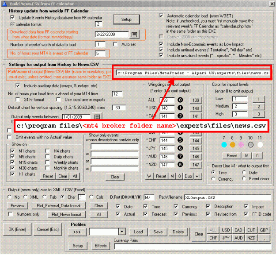Screen dimensions: 276x255
Task: Click the Wingdings symbol 8 for NZD
Action: pyautogui.click(x=180, y=165)
